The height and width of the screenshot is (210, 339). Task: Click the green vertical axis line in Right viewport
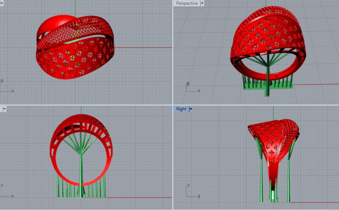273,112
